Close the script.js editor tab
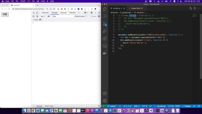202x114 pixels. coord(124,8)
